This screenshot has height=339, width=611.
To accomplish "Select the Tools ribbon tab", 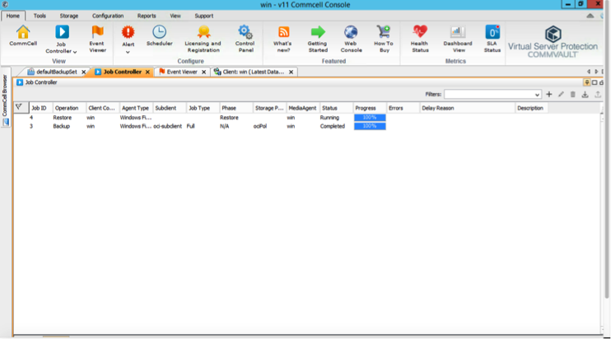I will click(x=40, y=16).
